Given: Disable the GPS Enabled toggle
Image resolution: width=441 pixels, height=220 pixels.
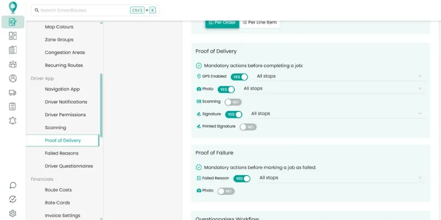Looking at the screenshot, I should (240, 77).
